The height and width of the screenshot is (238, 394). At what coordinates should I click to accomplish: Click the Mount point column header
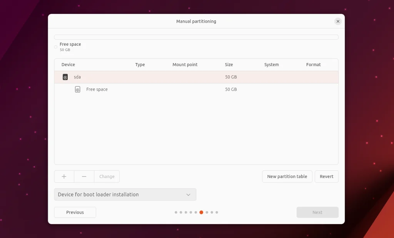coord(185,65)
